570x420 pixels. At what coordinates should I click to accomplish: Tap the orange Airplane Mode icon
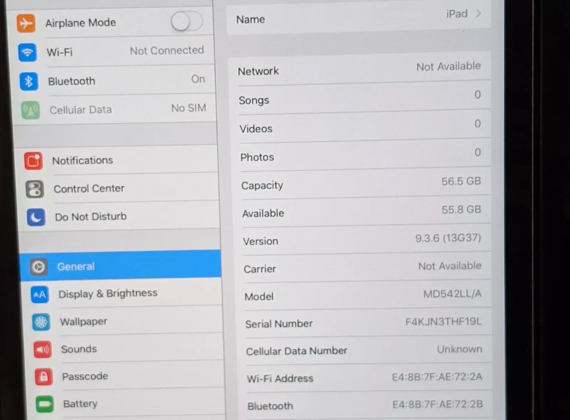(x=26, y=23)
